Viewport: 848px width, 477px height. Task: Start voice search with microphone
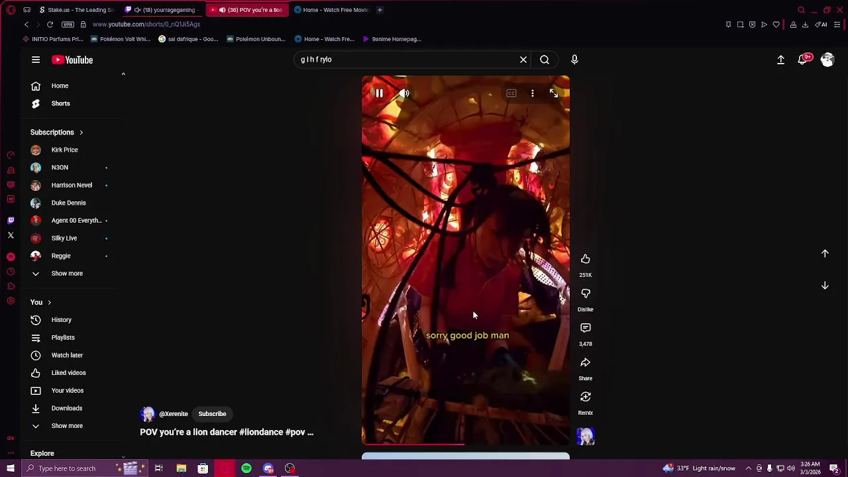574,60
